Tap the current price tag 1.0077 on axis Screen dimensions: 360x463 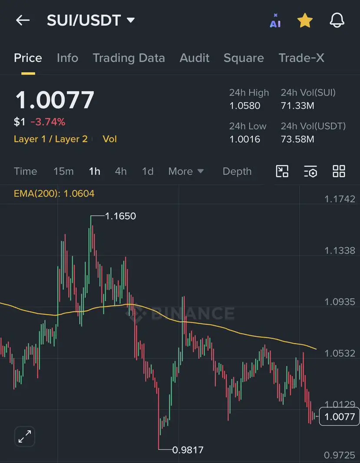click(339, 417)
